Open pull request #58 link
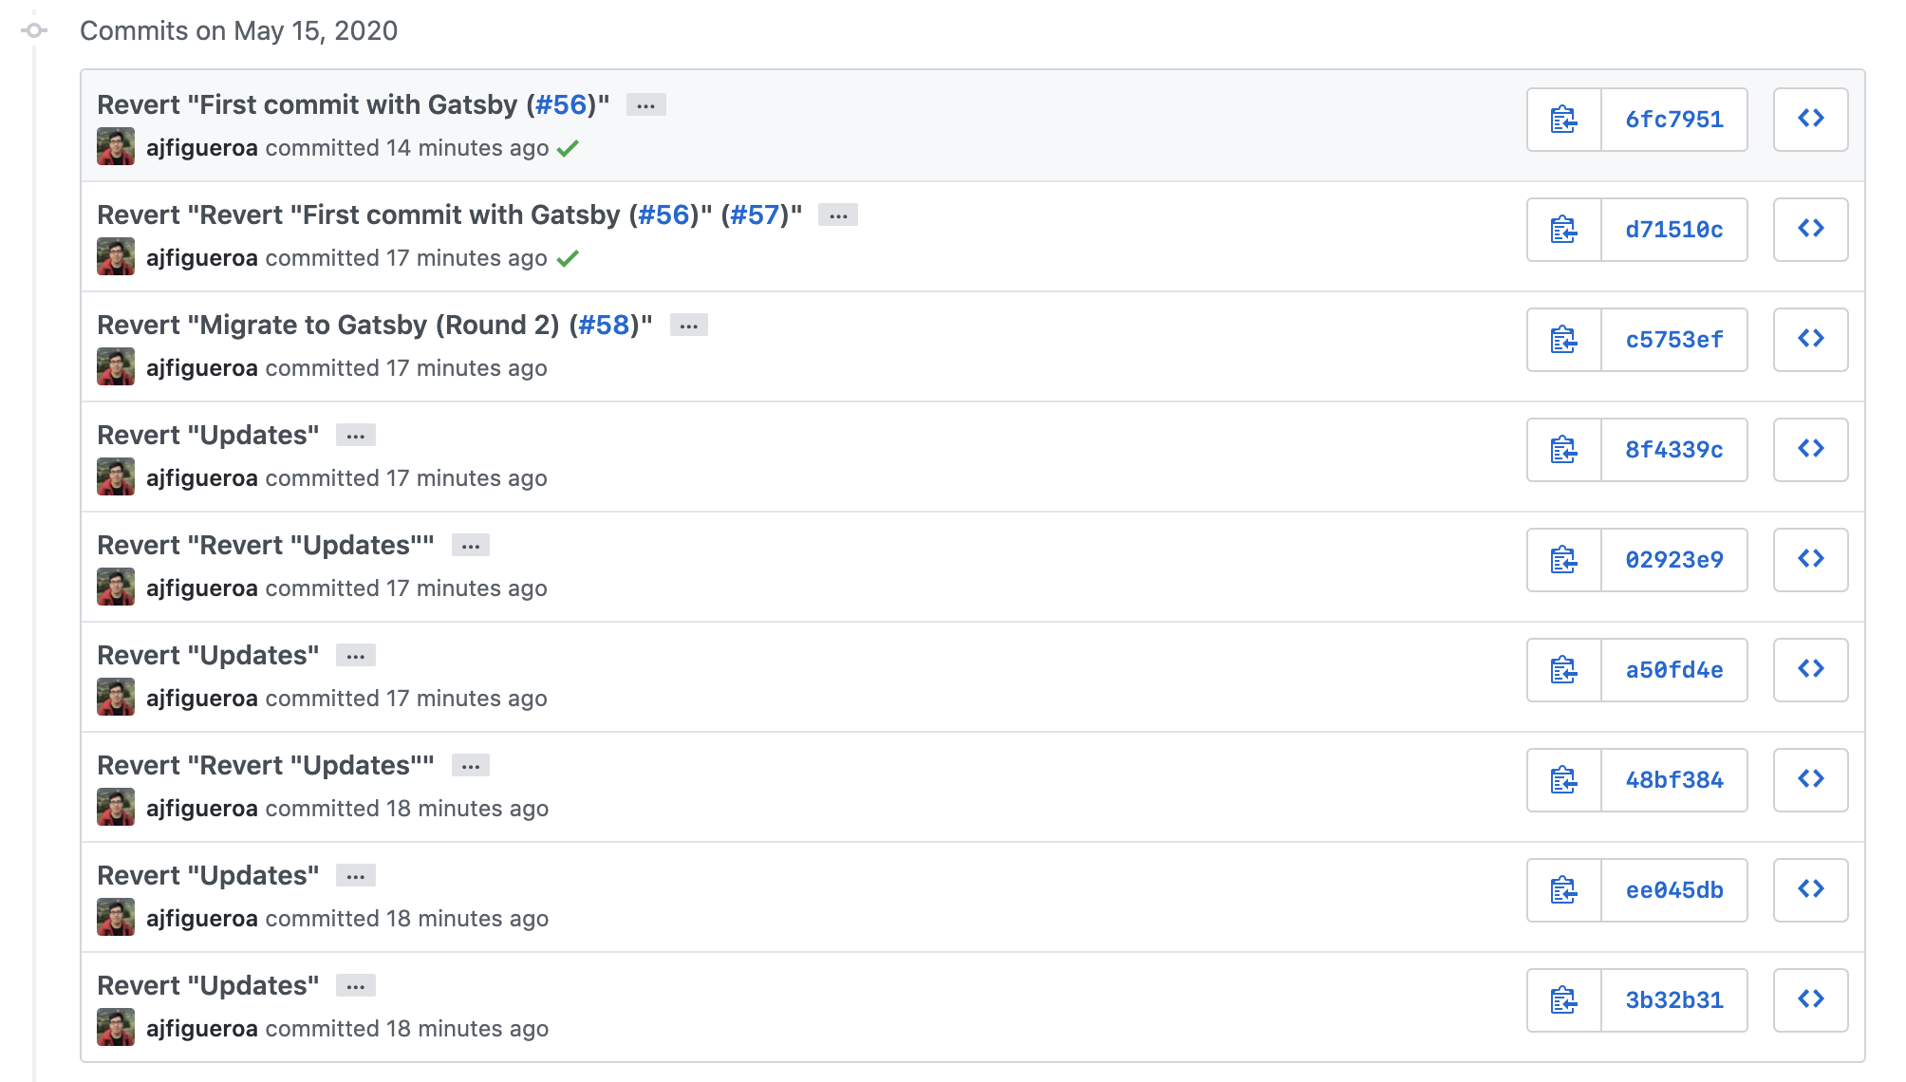The image size is (1906, 1082). pos(604,326)
